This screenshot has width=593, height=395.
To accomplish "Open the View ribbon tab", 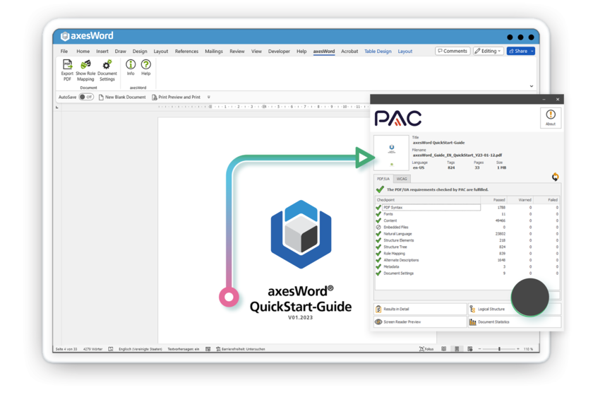I will point(256,51).
